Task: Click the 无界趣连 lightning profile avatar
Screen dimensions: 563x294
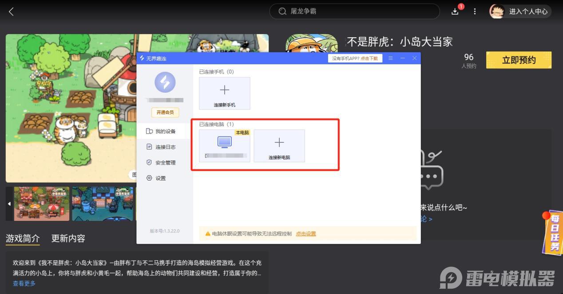Action: click(165, 82)
